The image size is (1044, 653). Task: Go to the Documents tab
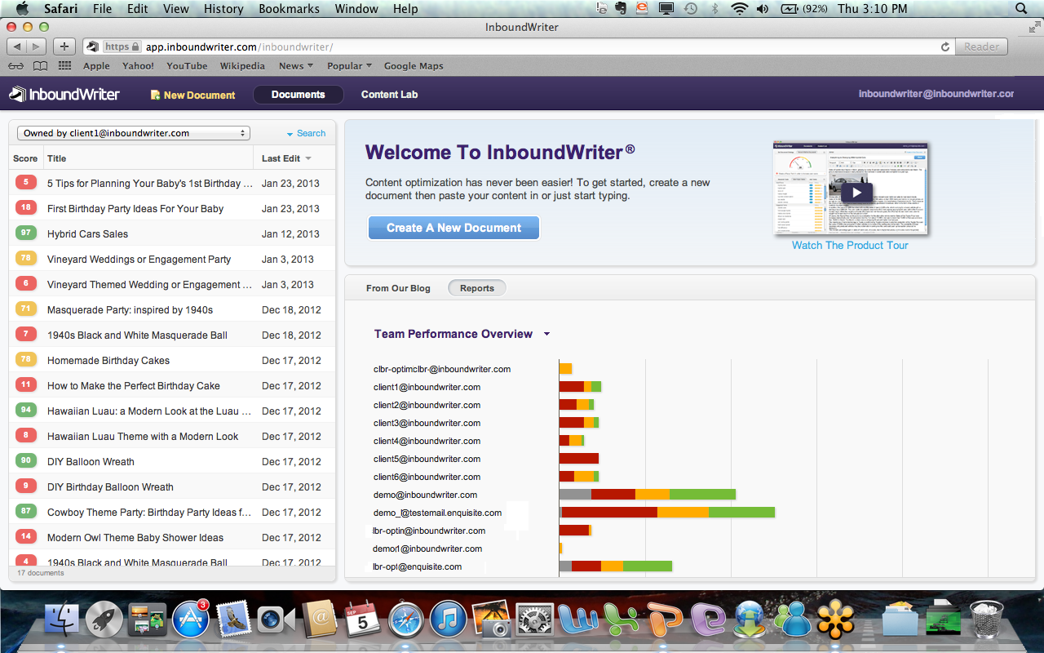298,95
